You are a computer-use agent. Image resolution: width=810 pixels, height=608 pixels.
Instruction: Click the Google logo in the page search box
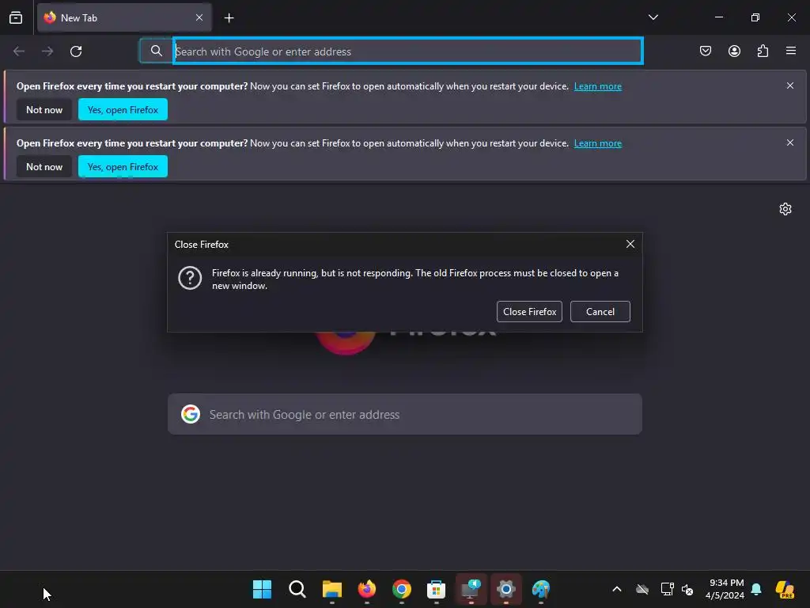(x=191, y=414)
